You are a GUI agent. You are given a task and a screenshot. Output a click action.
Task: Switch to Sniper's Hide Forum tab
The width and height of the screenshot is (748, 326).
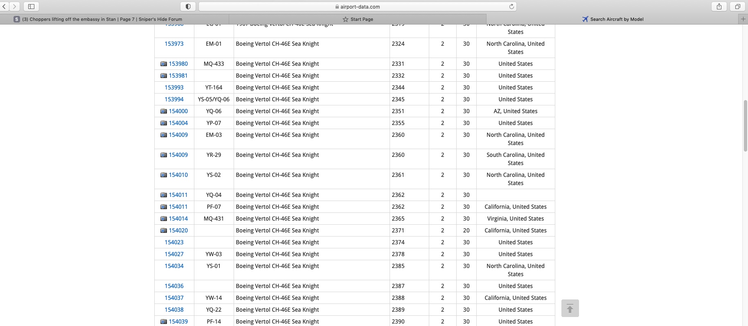(x=115, y=19)
